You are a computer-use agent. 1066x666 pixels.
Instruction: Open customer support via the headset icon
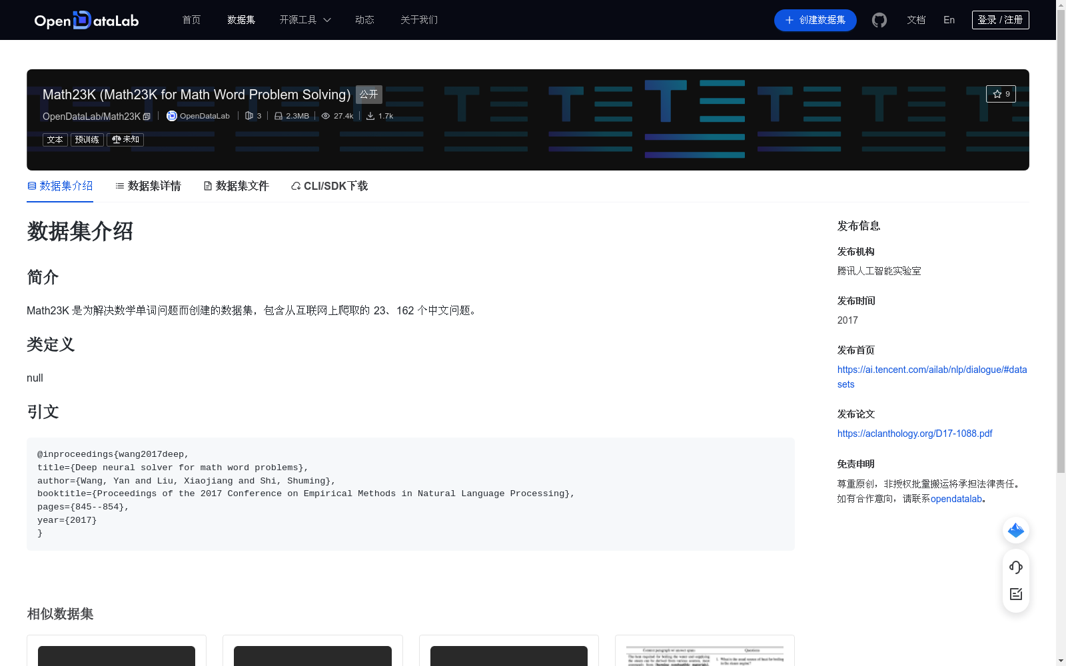1015,567
